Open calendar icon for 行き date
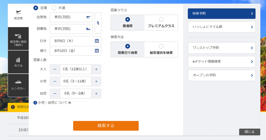The image size is (266, 140). tap(97, 41)
